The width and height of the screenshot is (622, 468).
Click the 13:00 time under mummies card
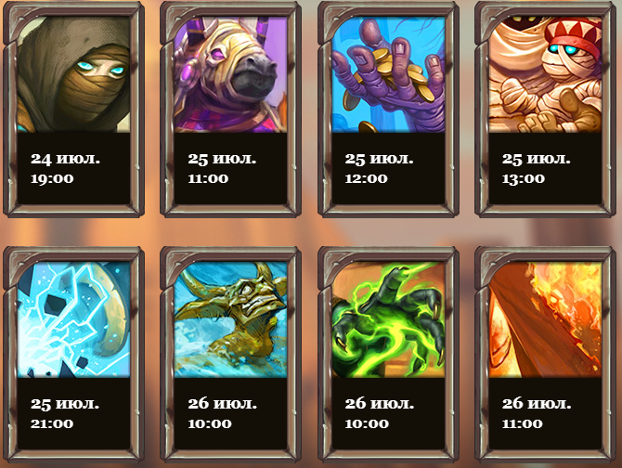pyautogui.click(x=524, y=179)
